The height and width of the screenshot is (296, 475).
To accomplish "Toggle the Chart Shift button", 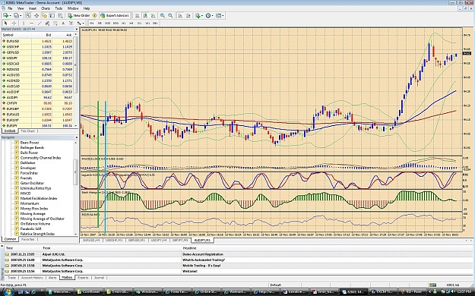I will click(188, 15).
